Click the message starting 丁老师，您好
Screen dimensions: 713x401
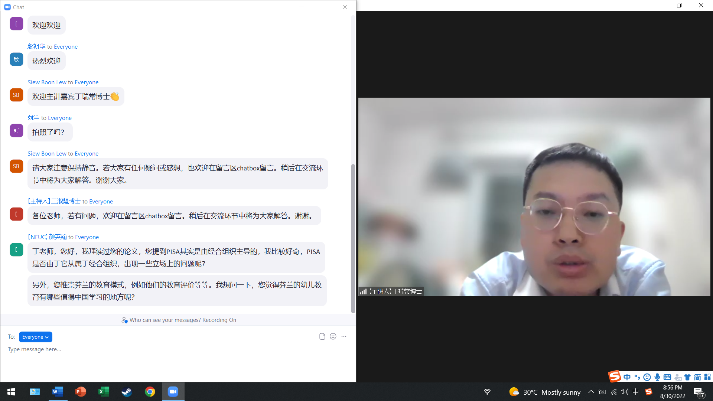coord(176,257)
